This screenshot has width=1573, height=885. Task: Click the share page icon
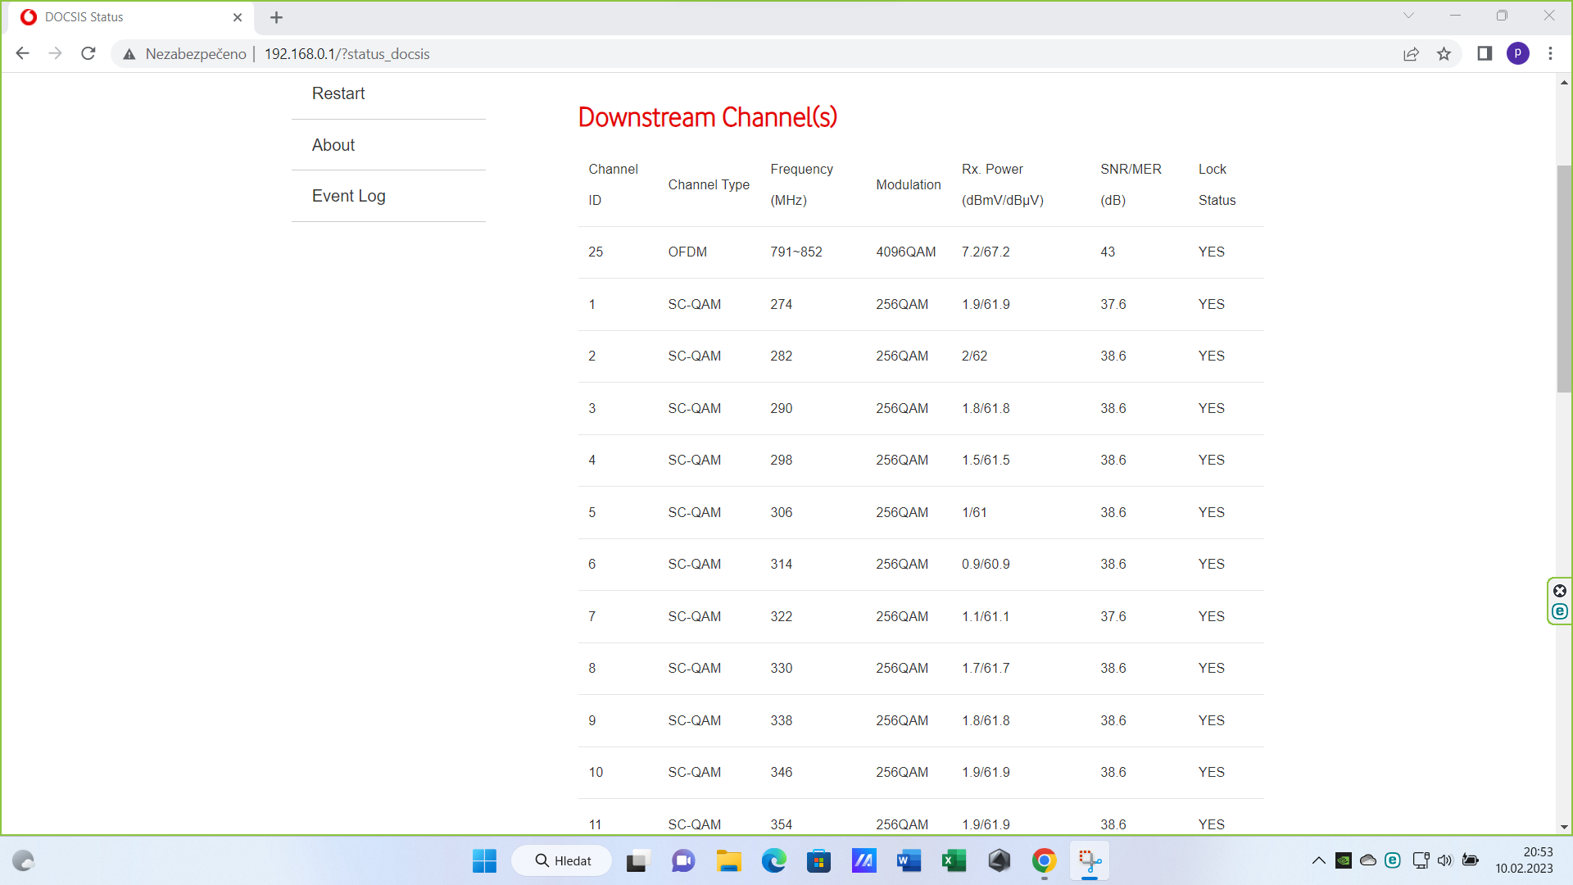[x=1411, y=54]
